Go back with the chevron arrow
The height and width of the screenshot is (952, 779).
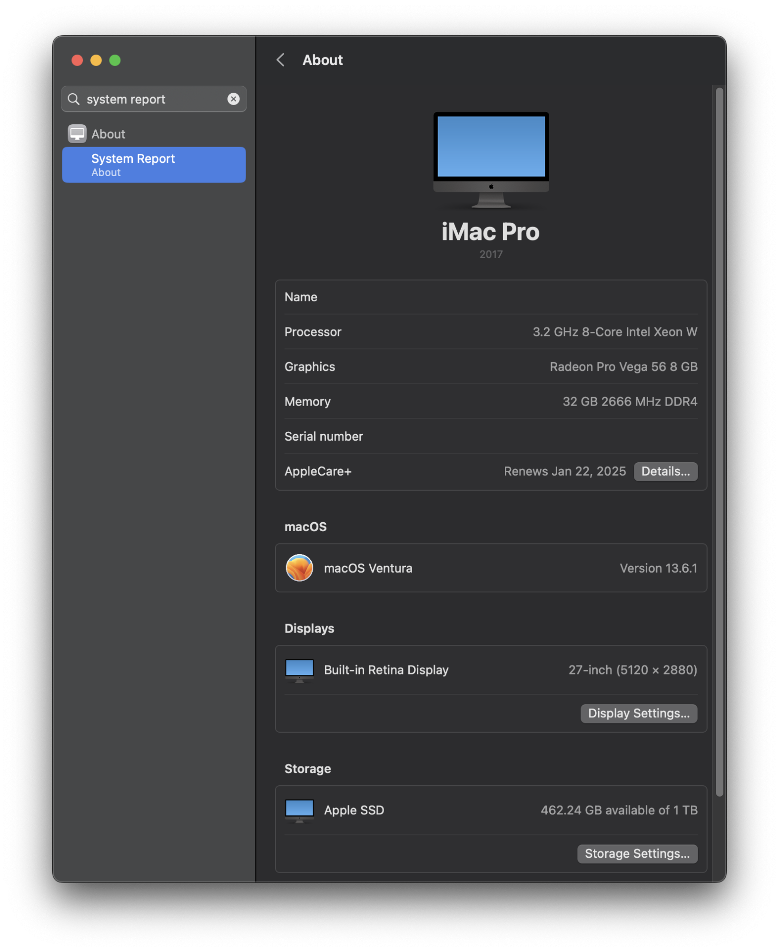281,60
